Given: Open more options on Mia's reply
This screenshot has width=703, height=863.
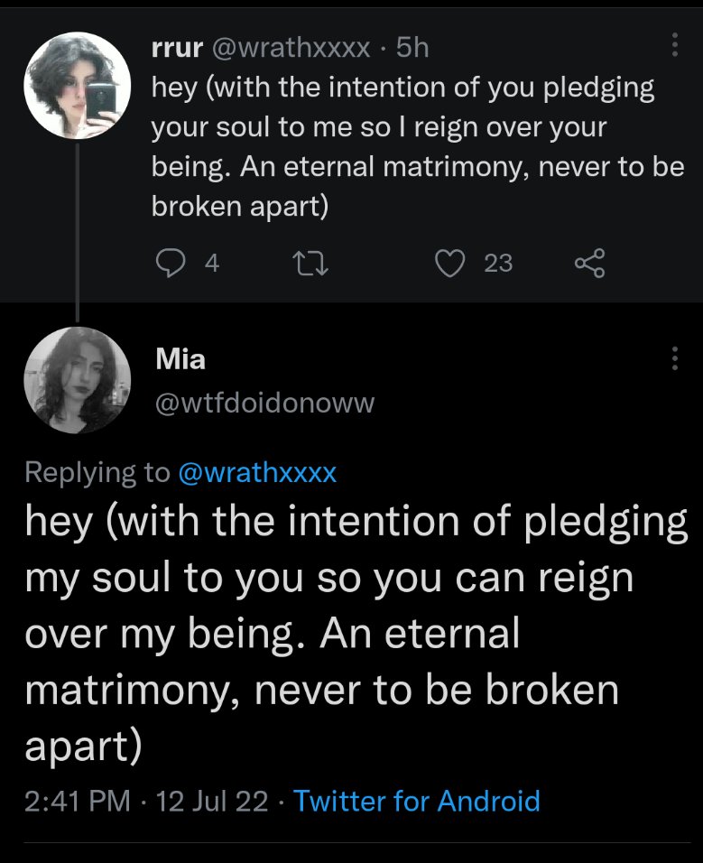Looking at the screenshot, I should (674, 358).
